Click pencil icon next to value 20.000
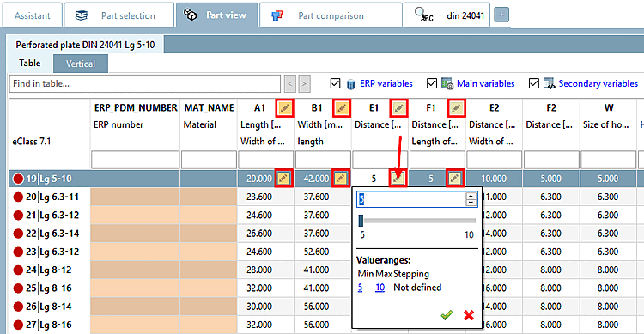644x334 pixels. [x=283, y=179]
